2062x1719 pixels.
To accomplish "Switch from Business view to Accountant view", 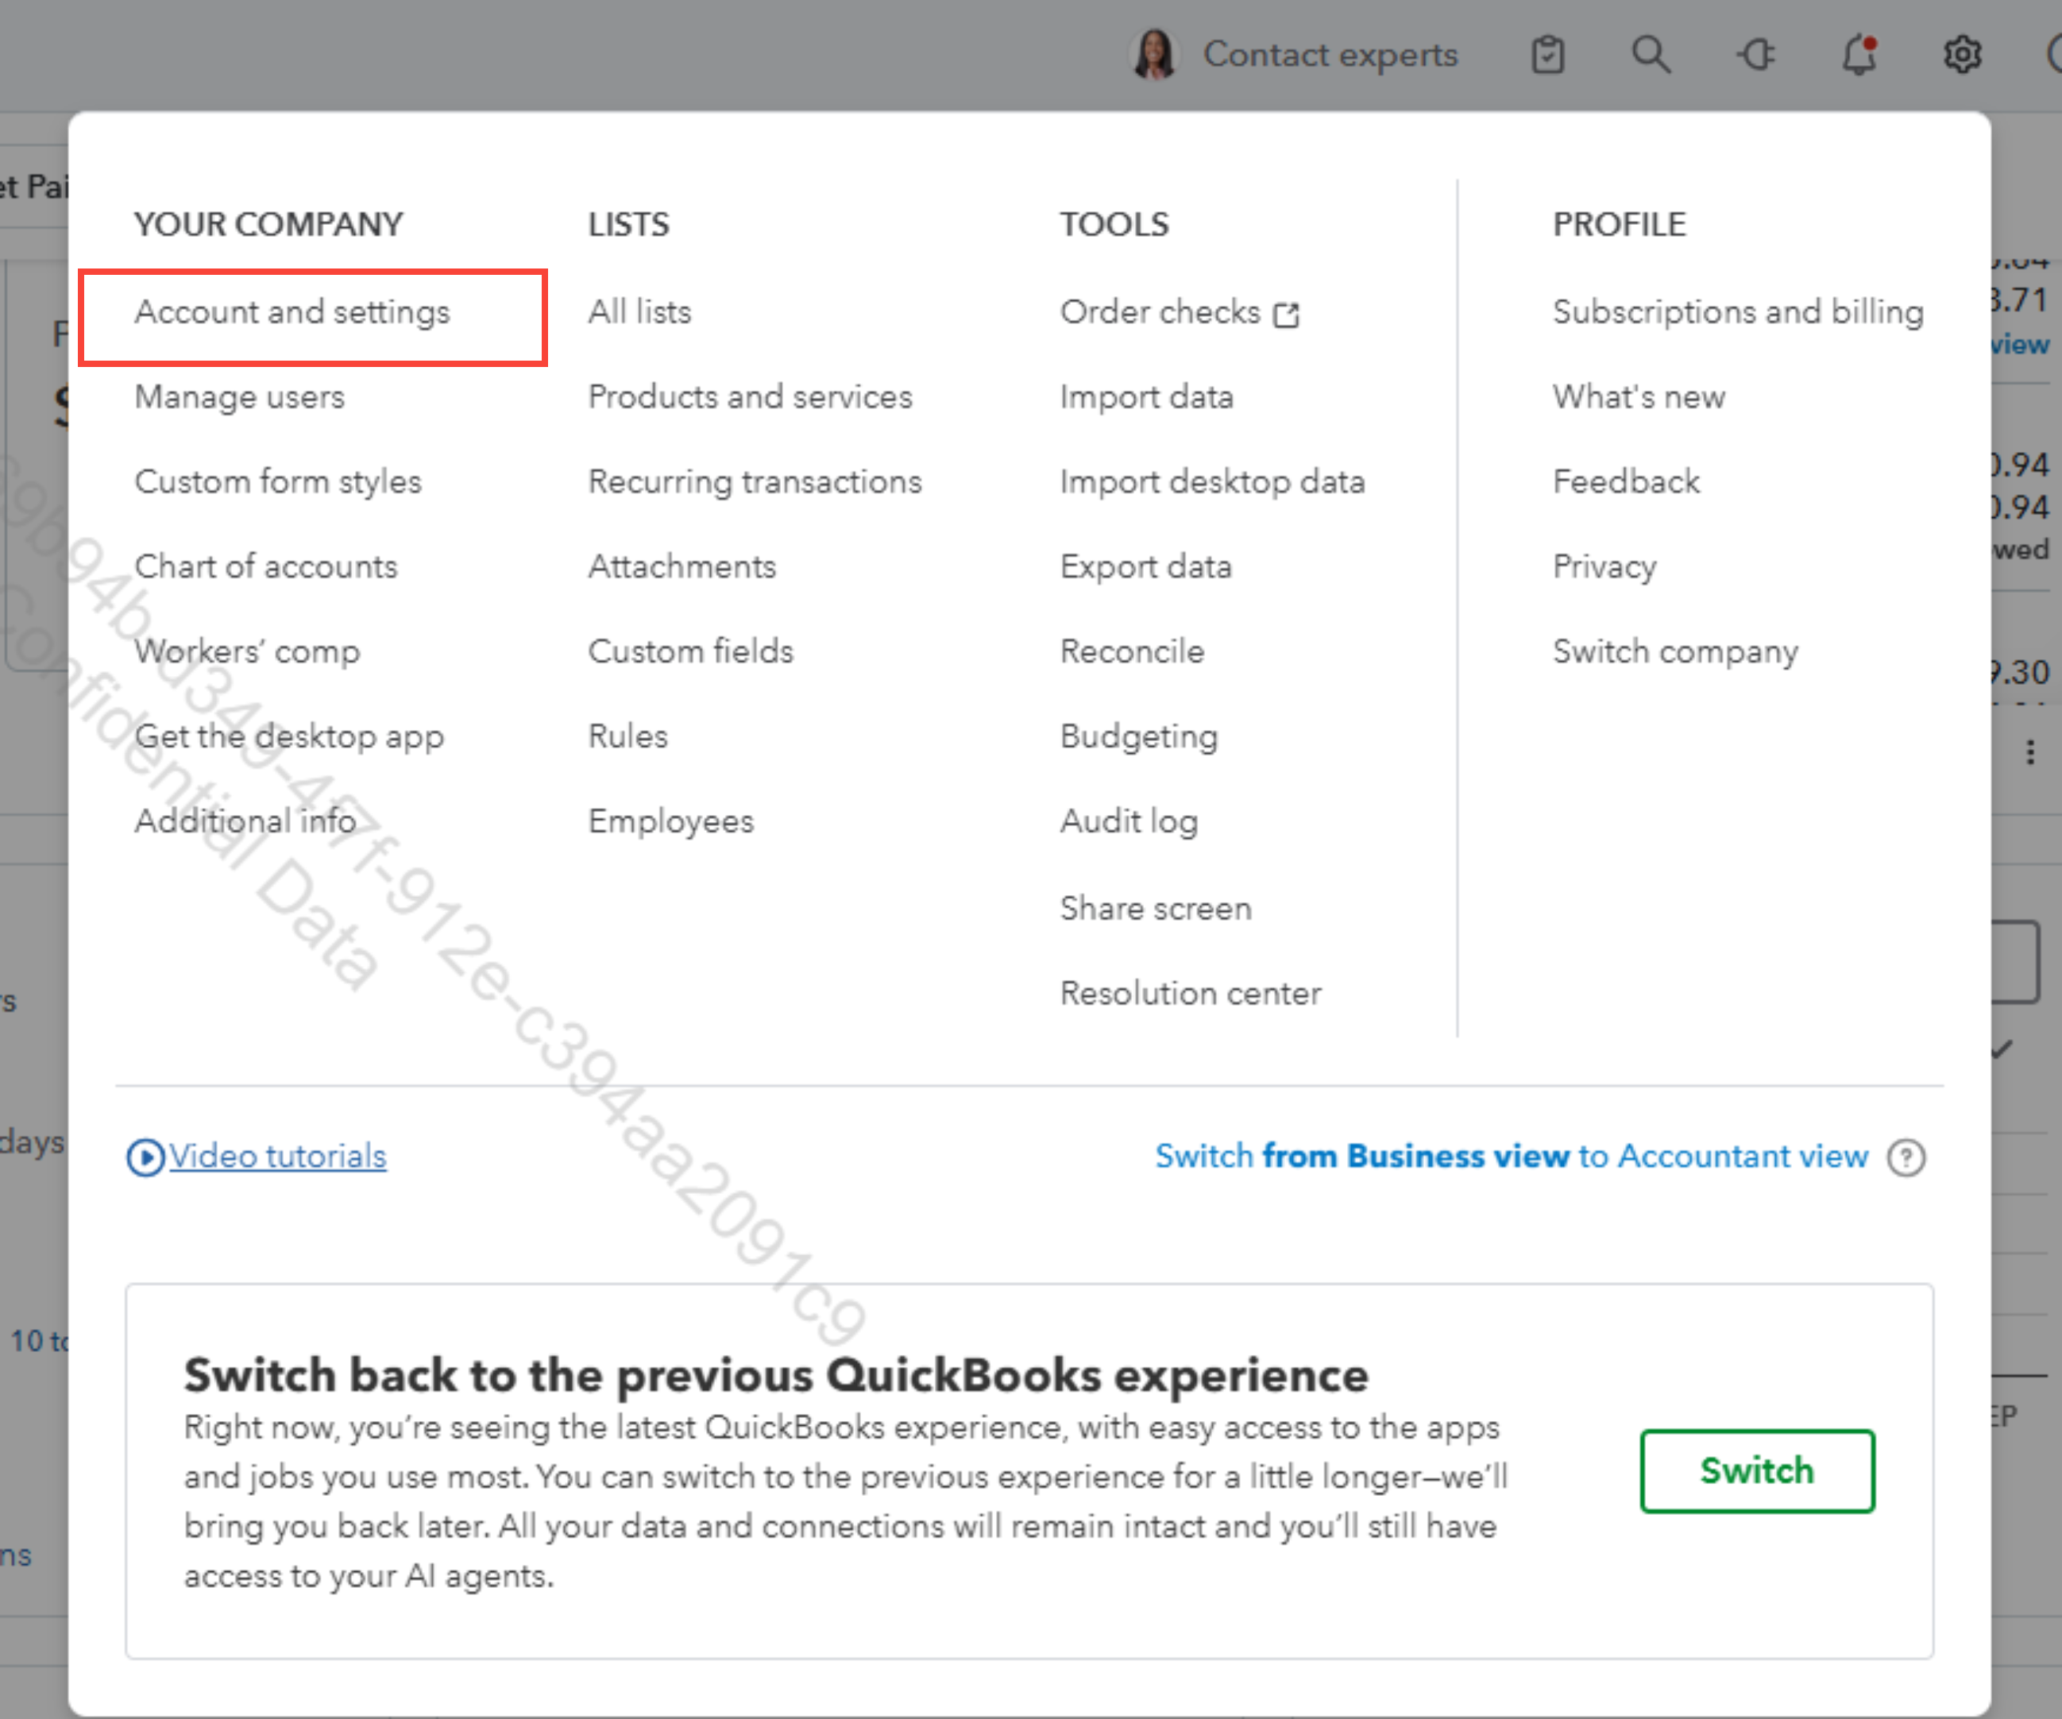I will (1511, 1157).
